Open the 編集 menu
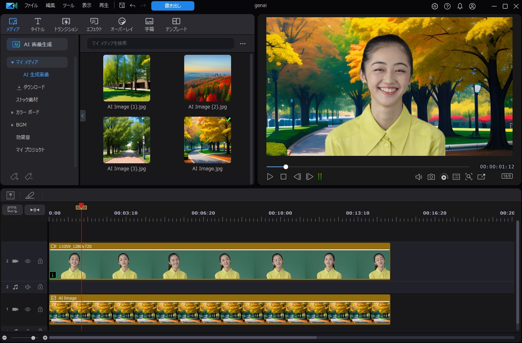Image resolution: width=522 pixels, height=343 pixels. click(x=50, y=6)
